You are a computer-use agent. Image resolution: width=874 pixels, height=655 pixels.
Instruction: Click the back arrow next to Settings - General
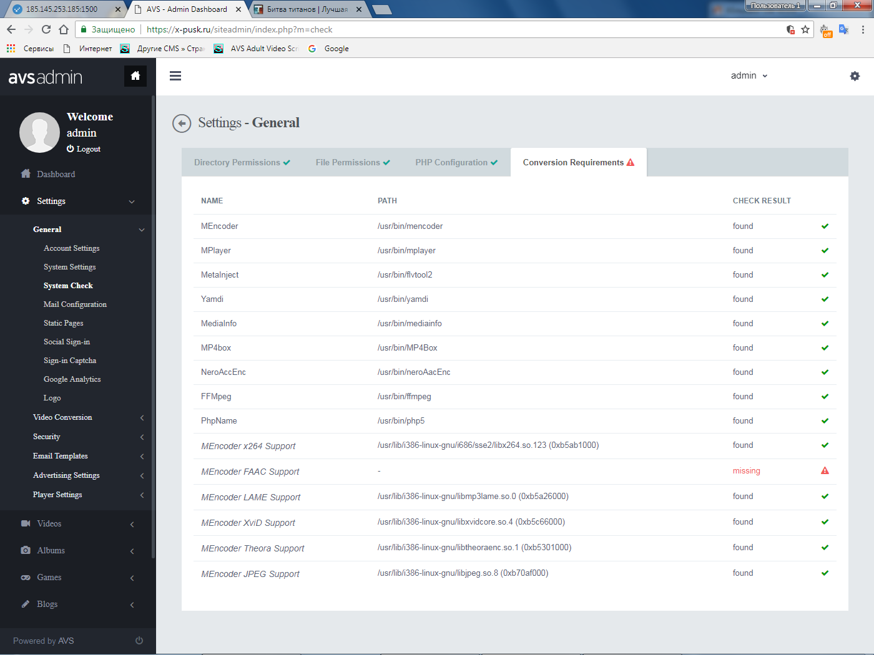coord(182,124)
